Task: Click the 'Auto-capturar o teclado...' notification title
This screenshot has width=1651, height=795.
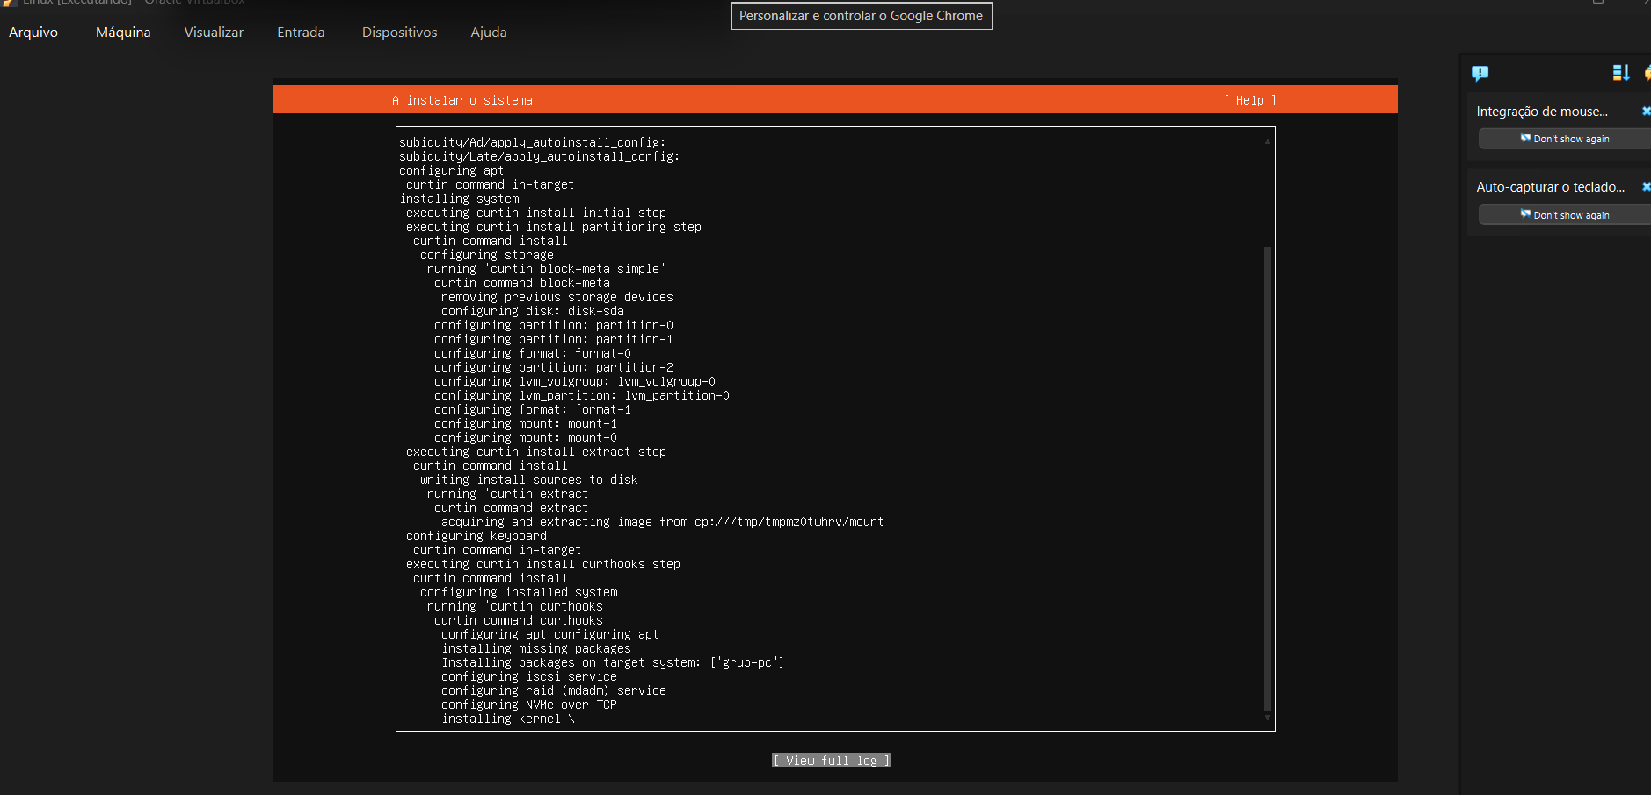Action: (x=1551, y=187)
